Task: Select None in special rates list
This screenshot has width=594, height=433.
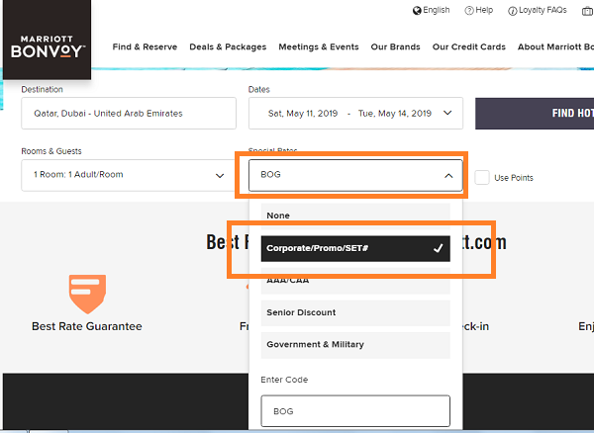Action: coord(355,216)
